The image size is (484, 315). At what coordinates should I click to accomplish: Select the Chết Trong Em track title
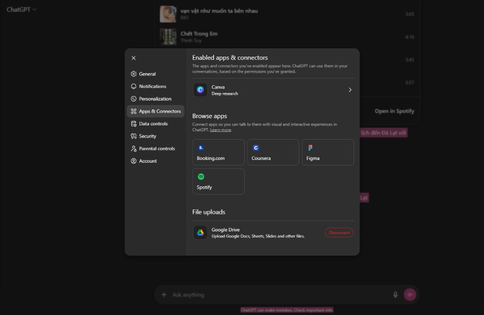pyautogui.click(x=199, y=34)
